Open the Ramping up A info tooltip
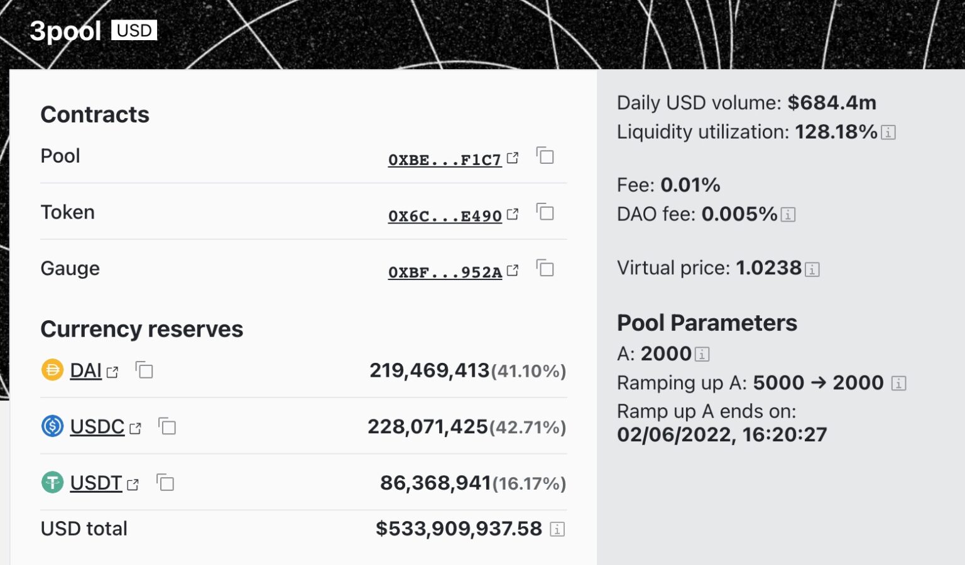 click(x=899, y=383)
